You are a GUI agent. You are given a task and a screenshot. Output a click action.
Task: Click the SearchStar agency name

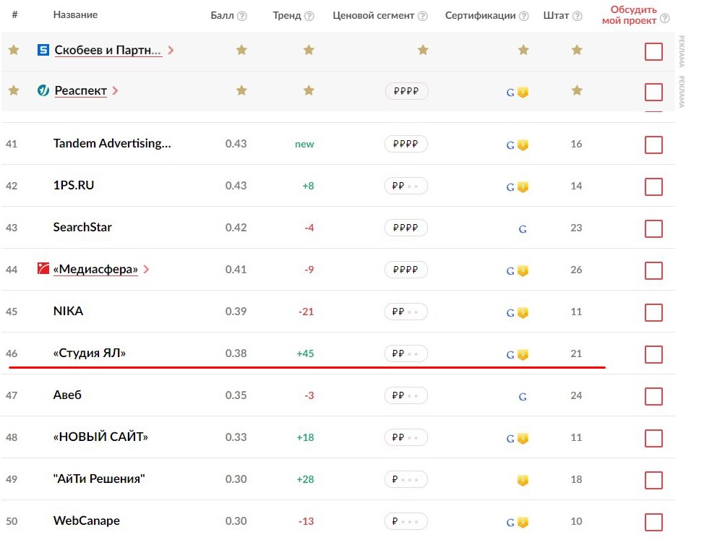click(82, 228)
